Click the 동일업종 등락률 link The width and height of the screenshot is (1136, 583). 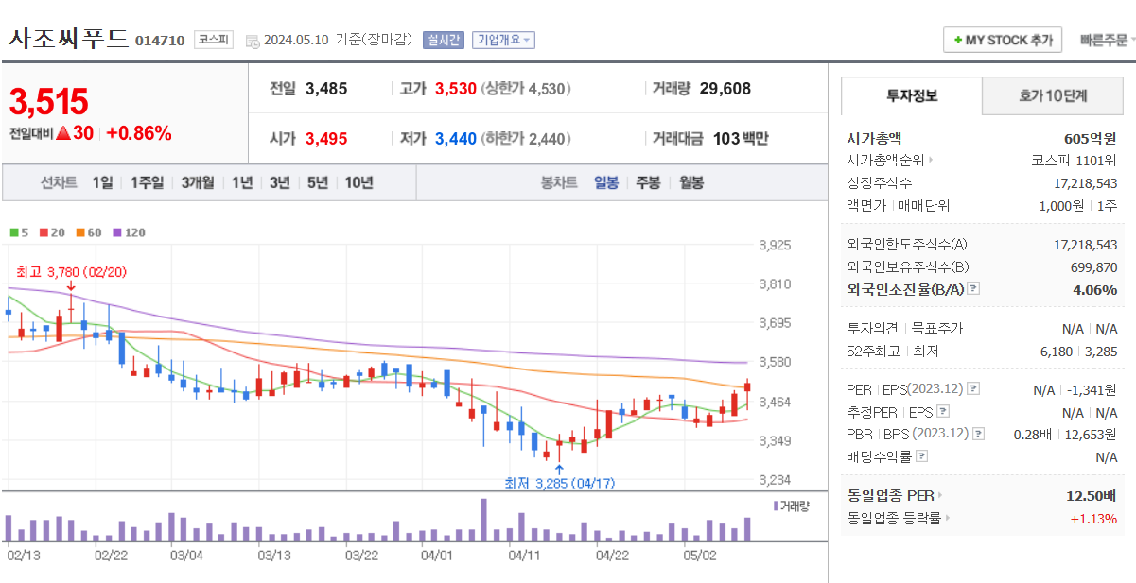coord(898,518)
